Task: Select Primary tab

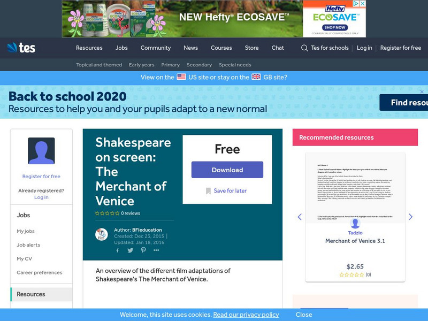Action: click(170, 65)
